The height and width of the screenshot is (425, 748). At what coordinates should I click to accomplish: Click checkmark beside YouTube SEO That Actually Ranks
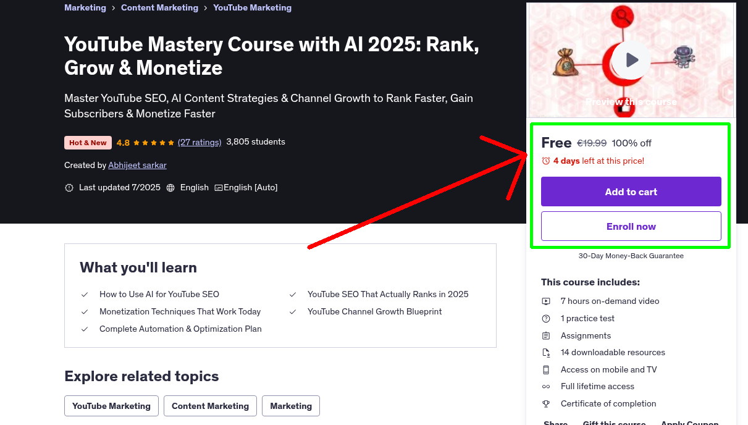click(293, 295)
